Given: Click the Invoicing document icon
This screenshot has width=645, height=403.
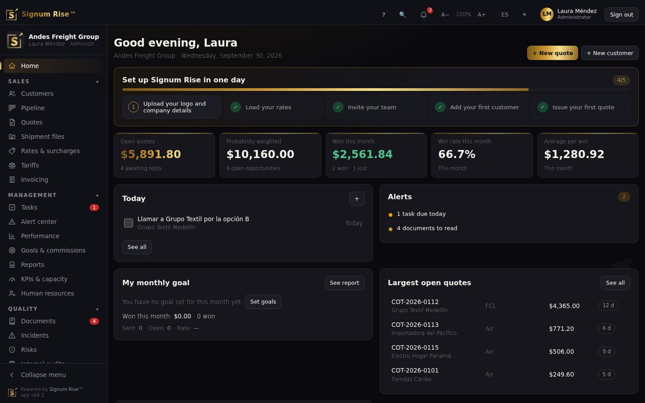Looking at the screenshot, I should pyautogui.click(x=12, y=179).
